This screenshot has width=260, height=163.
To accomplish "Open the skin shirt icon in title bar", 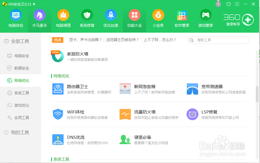I will point(229,4).
